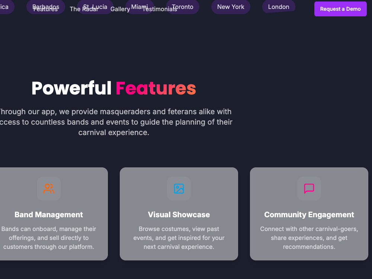Screen dimensions: 372x279
Task: Select the Band Management card heading
Action: [x=49, y=215]
